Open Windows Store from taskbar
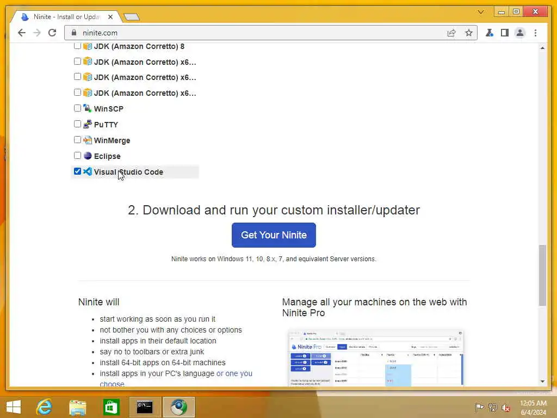 click(x=111, y=407)
